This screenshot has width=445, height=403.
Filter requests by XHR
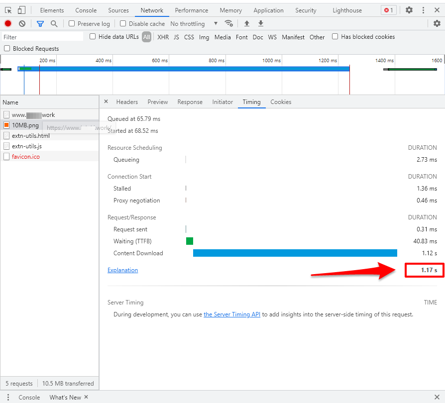click(x=163, y=37)
